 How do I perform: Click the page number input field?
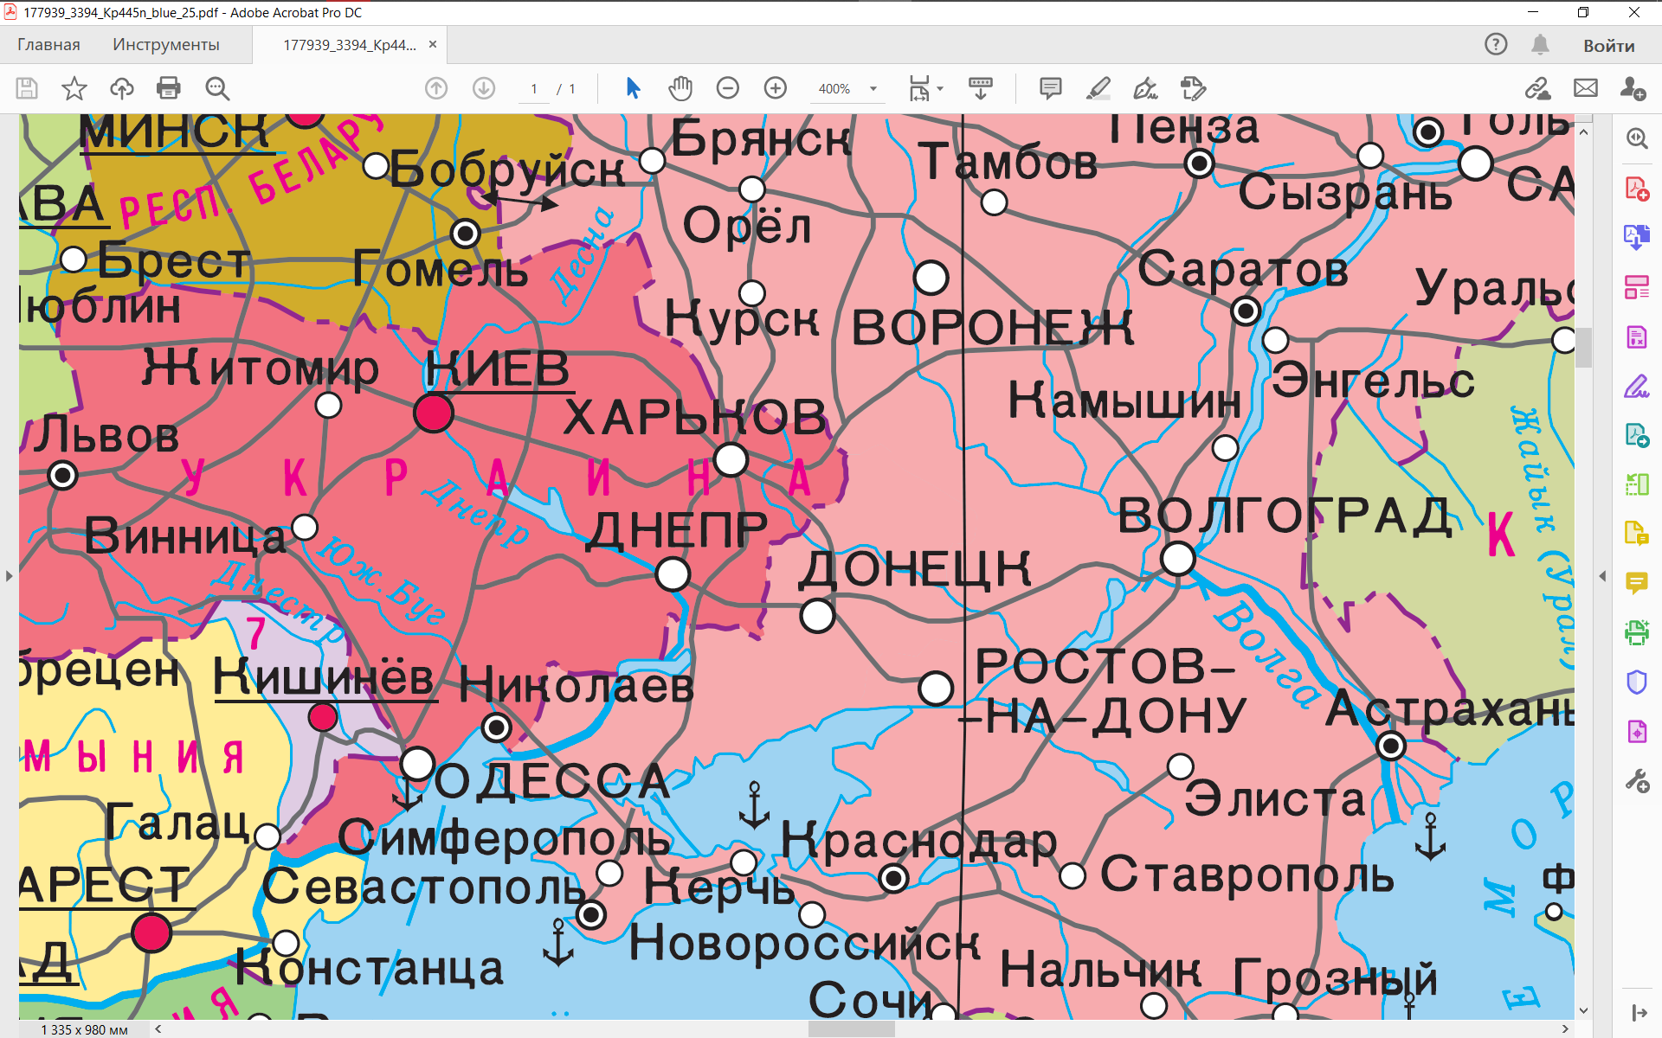click(534, 88)
